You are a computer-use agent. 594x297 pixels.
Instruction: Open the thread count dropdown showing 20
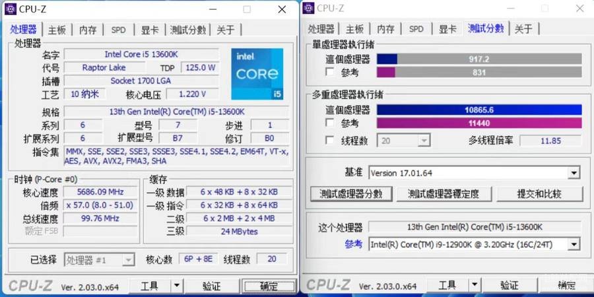tap(403, 141)
